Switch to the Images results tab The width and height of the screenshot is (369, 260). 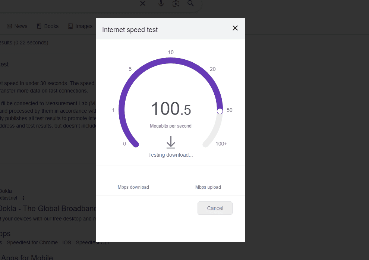(80, 26)
